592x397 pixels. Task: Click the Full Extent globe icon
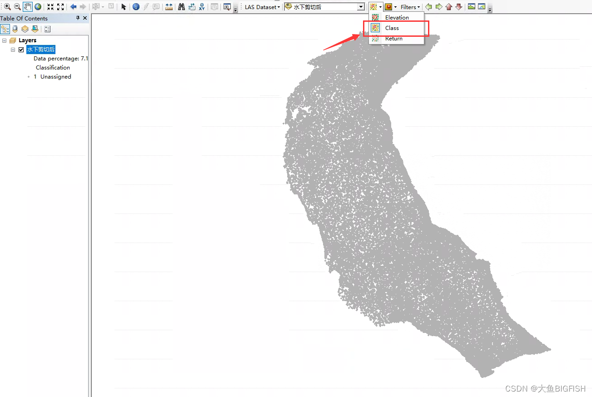click(39, 6)
